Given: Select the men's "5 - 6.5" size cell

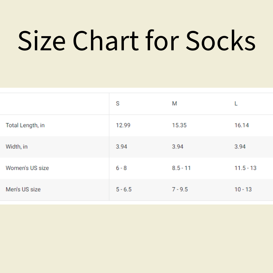Looking at the screenshot, I should click(x=124, y=189).
